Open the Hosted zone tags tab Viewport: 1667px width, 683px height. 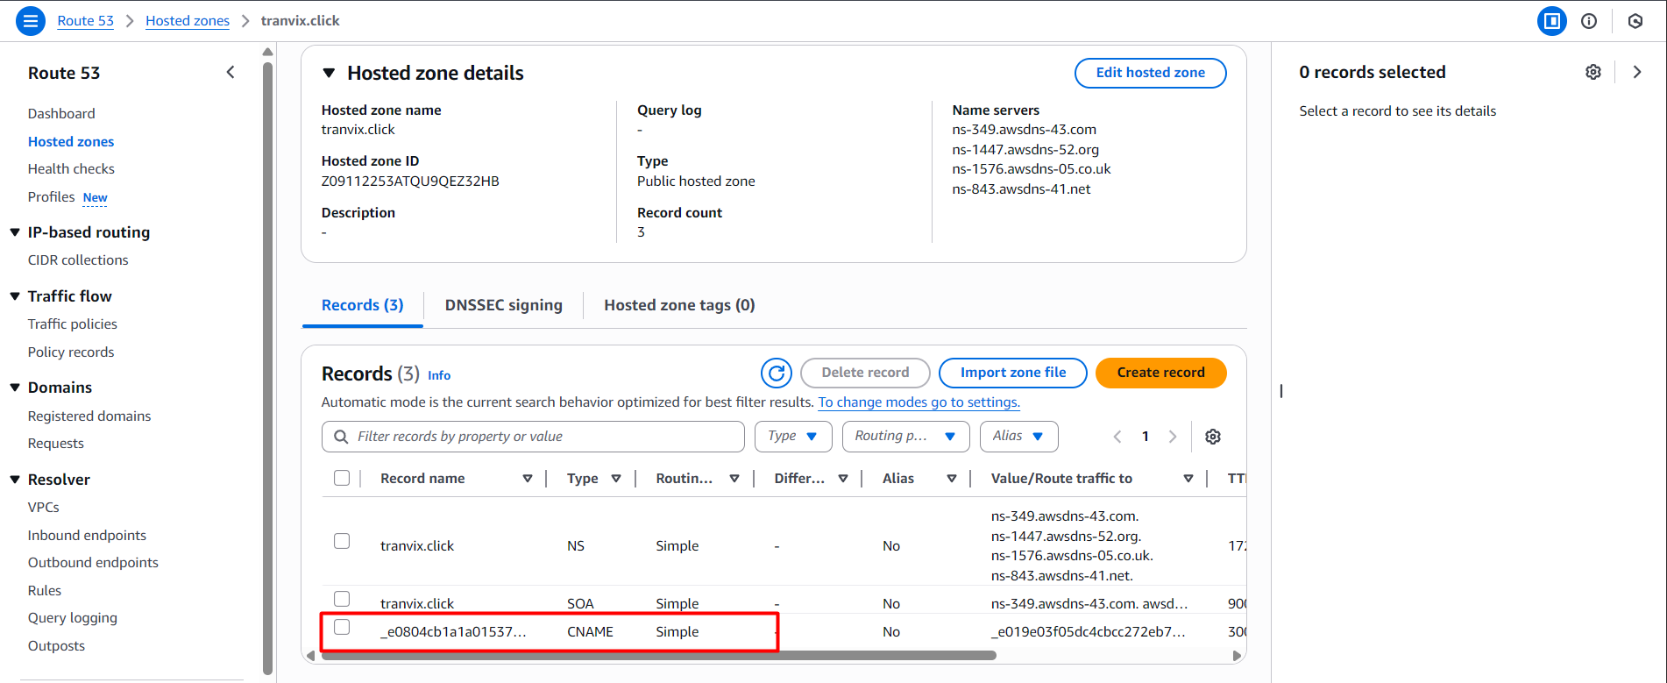coord(678,305)
